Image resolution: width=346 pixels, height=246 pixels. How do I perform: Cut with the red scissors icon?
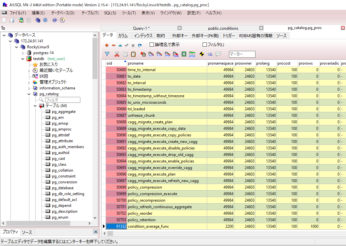coord(117,54)
